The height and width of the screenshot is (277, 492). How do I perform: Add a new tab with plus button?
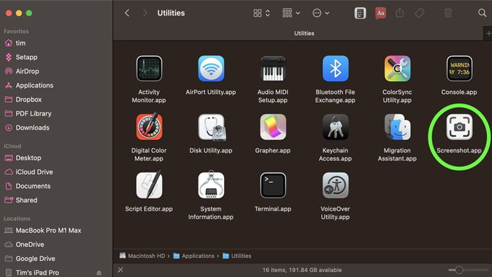click(x=488, y=33)
